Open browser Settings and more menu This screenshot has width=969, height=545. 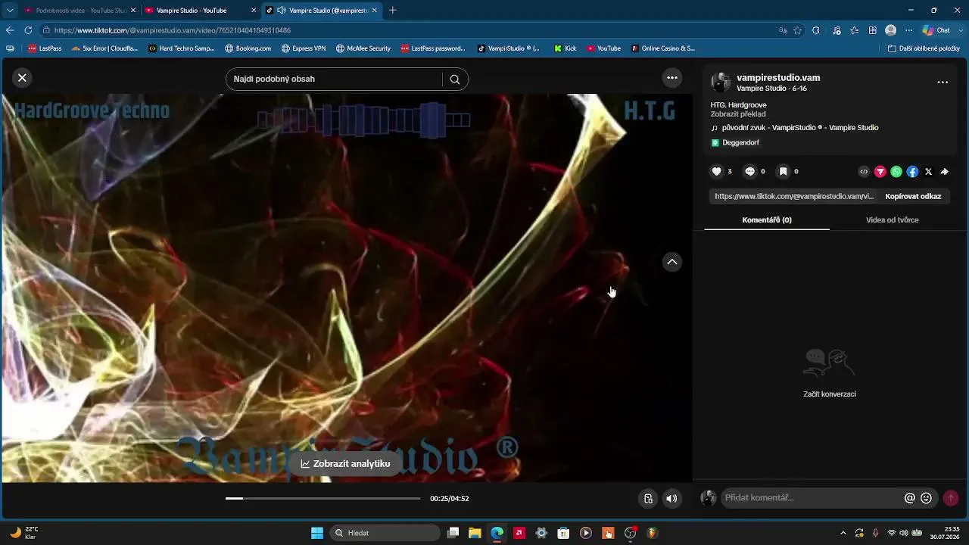[x=909, y=30]
